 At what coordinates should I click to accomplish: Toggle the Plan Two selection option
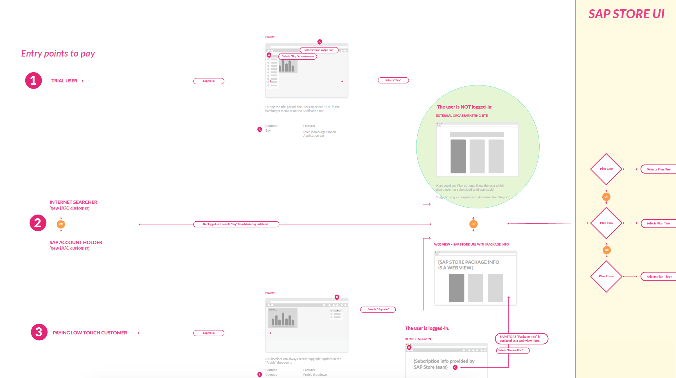(658, 223)
